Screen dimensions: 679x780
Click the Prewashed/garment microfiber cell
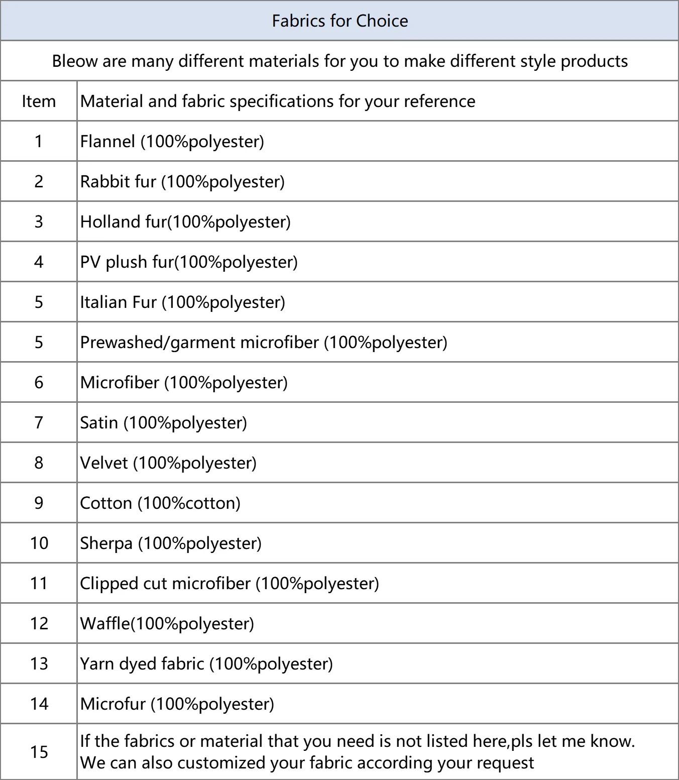click(x=264, y=342)
